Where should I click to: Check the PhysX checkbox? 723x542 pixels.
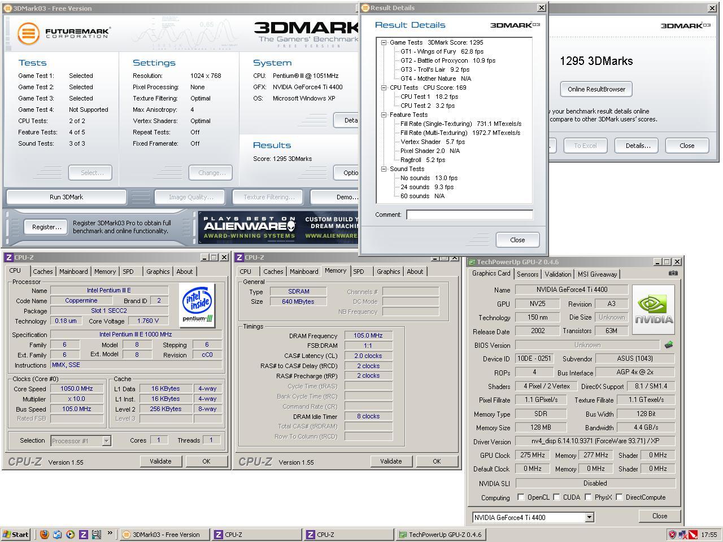click(589, 497)
